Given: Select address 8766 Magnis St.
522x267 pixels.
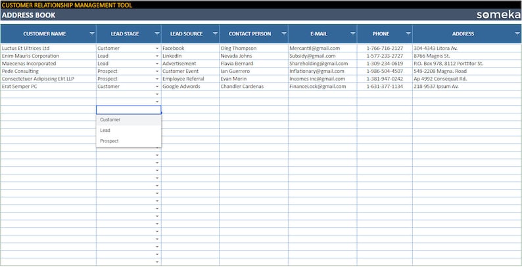Looking at the screenshot, I should [467, 56].
